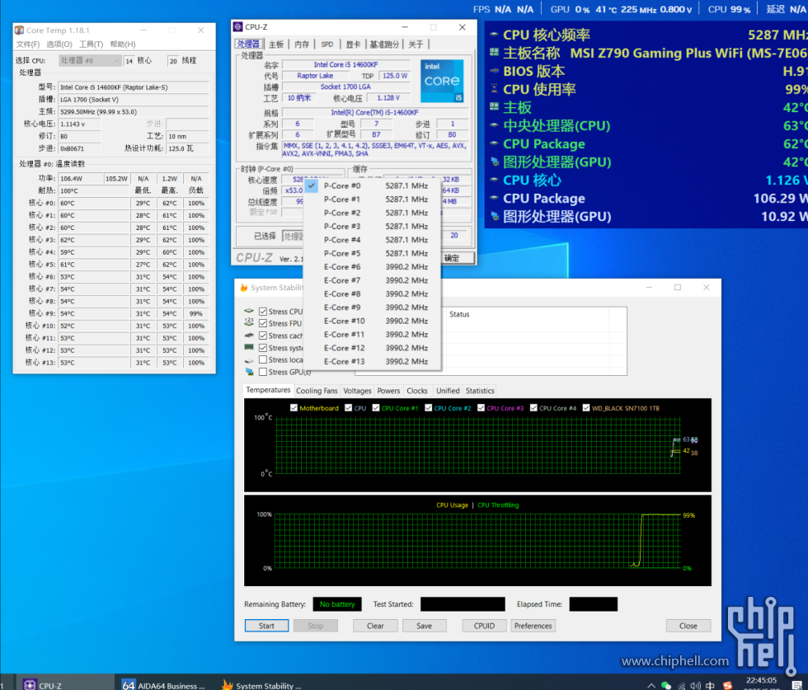Screen dimensions: 808x690
Task: Uncheck the Stress system memory checkbox
Action: point(263,348)
